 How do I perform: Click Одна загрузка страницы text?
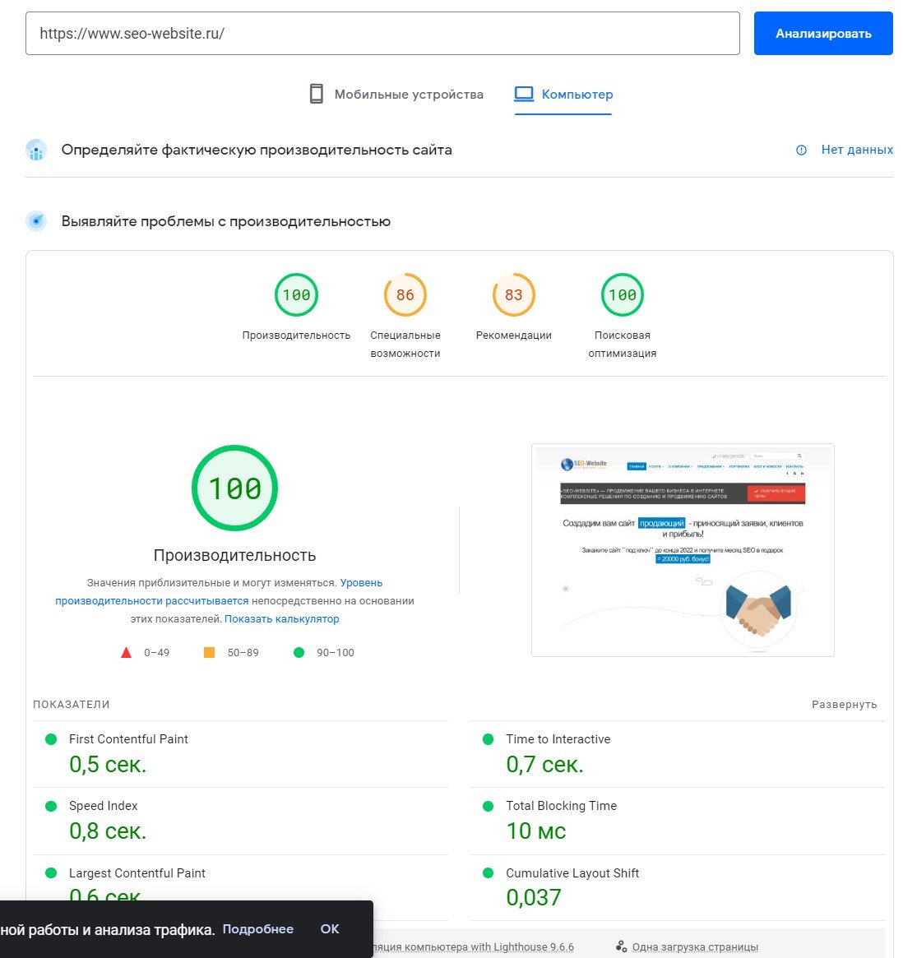click(695, 947)
